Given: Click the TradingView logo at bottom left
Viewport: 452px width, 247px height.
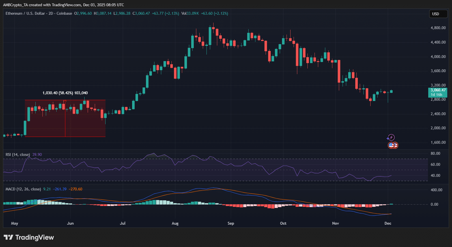Looking at the screenshot, I should tap(29, 237).
